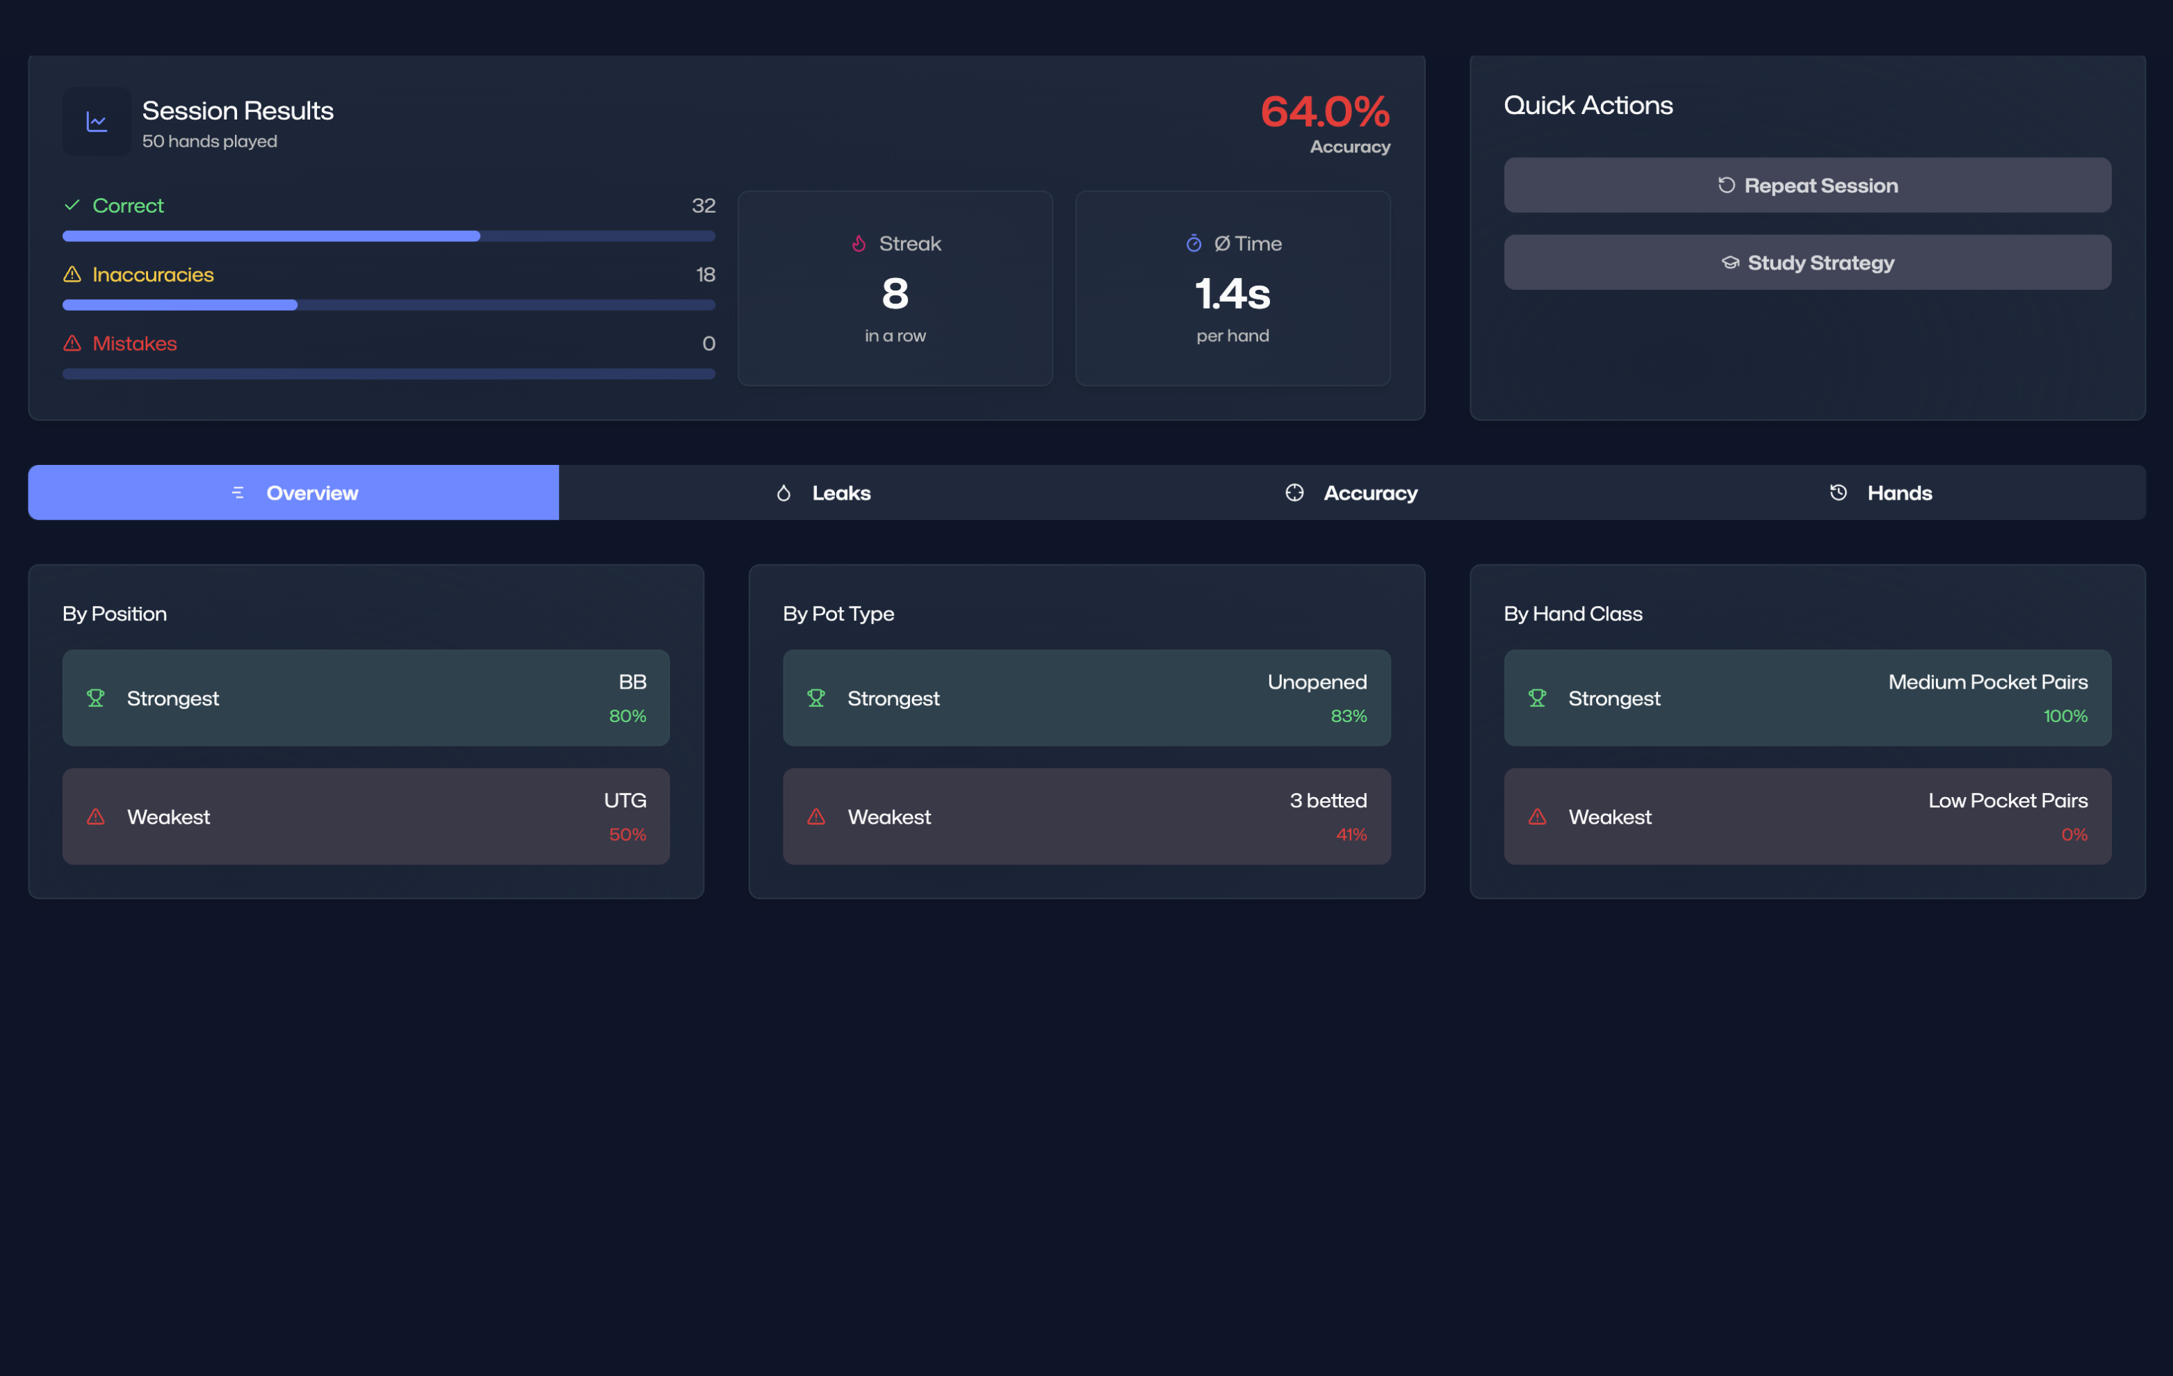Click the trophy icon for Medium Pocket Pairs
Screen dimensions: 2173x1376
[1537, 698]
